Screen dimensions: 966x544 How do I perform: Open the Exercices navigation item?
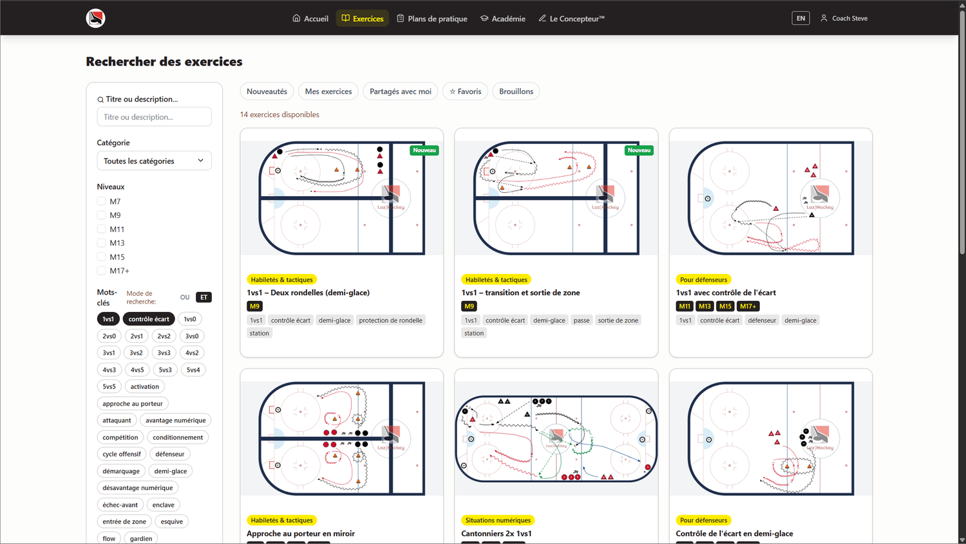coord(363,18)
